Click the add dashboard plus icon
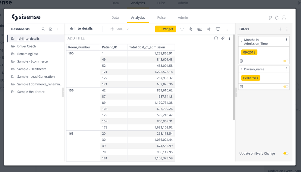The width and height of the screenshot is (301, 172). point(58,29)
